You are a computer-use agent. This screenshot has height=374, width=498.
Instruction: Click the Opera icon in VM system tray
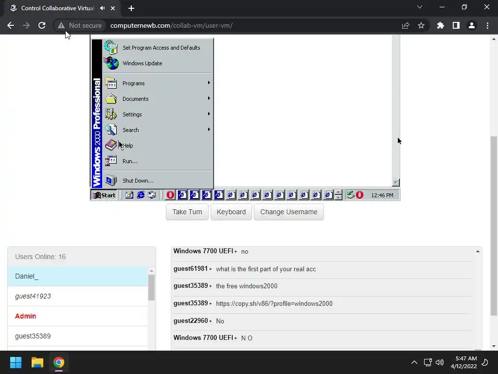(359, 195)
